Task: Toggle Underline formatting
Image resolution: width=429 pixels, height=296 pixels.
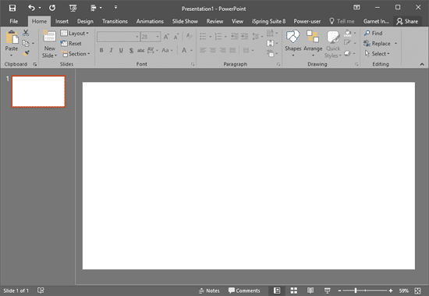Action: [x=121, y=51]
